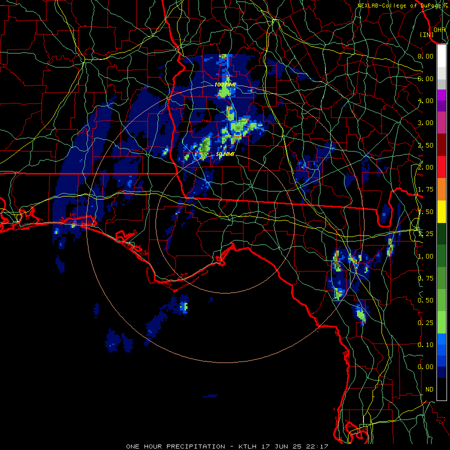
Task: Select the 0.25 inch scale value
Action: click(x=425, y=323)
